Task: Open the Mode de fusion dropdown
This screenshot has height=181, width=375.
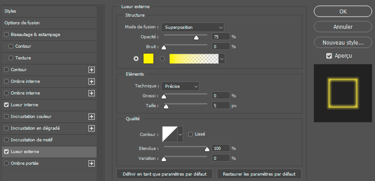Action: point(192,27)
